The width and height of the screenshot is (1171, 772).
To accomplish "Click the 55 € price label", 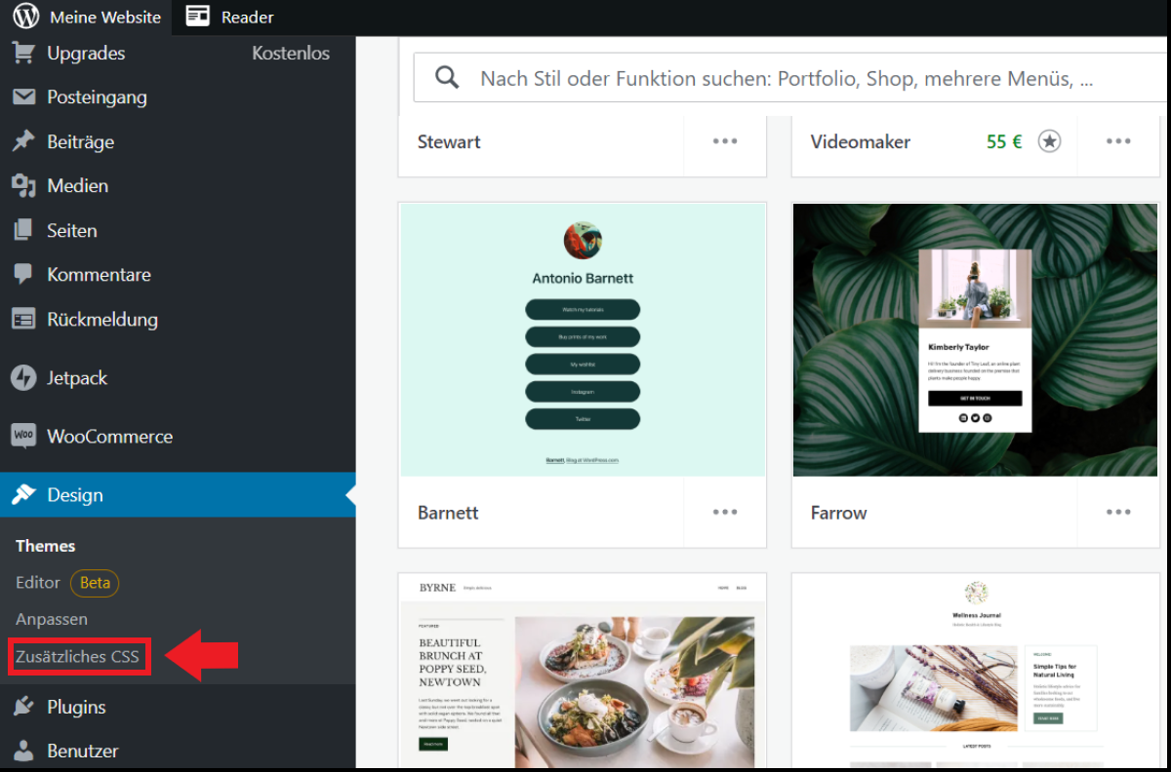I will [x=1004, y=141].
